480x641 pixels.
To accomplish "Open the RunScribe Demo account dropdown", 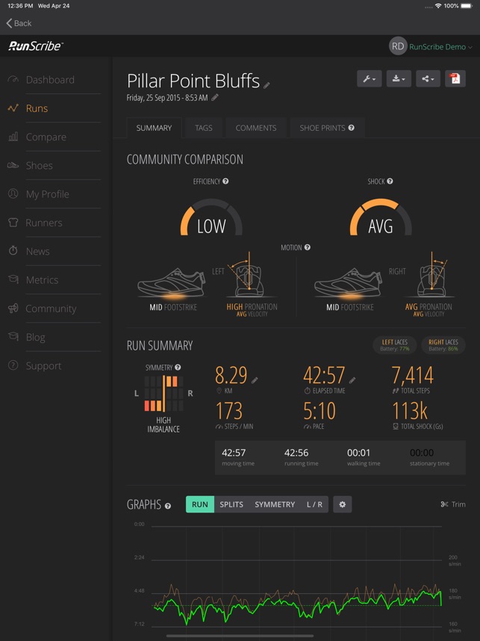I will point(440,46).
